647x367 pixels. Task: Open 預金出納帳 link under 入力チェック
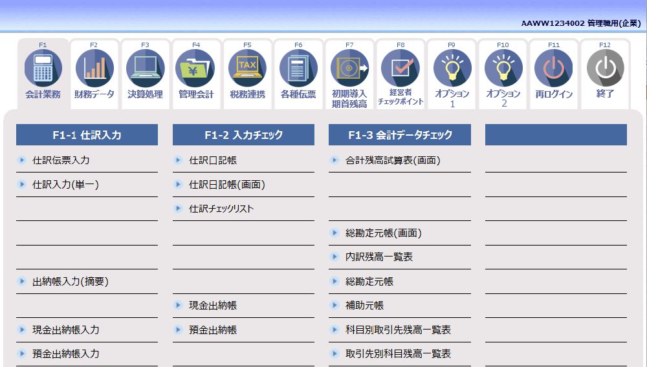(x=212, y=330)
